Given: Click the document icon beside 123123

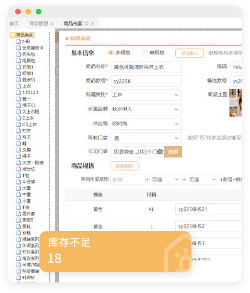Looking at the screenshot, I should coord(18,92).
